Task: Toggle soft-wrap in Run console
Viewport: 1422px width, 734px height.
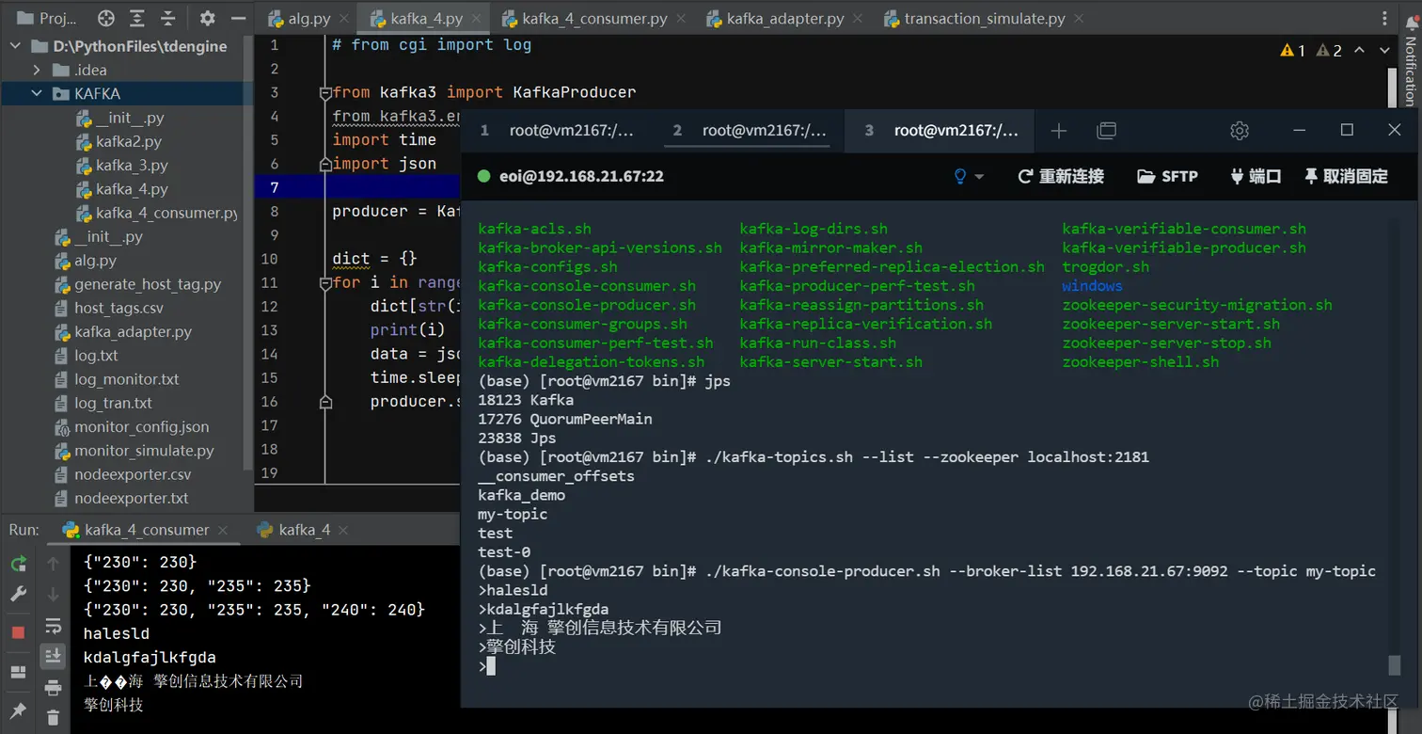Action: coord(54,626)
